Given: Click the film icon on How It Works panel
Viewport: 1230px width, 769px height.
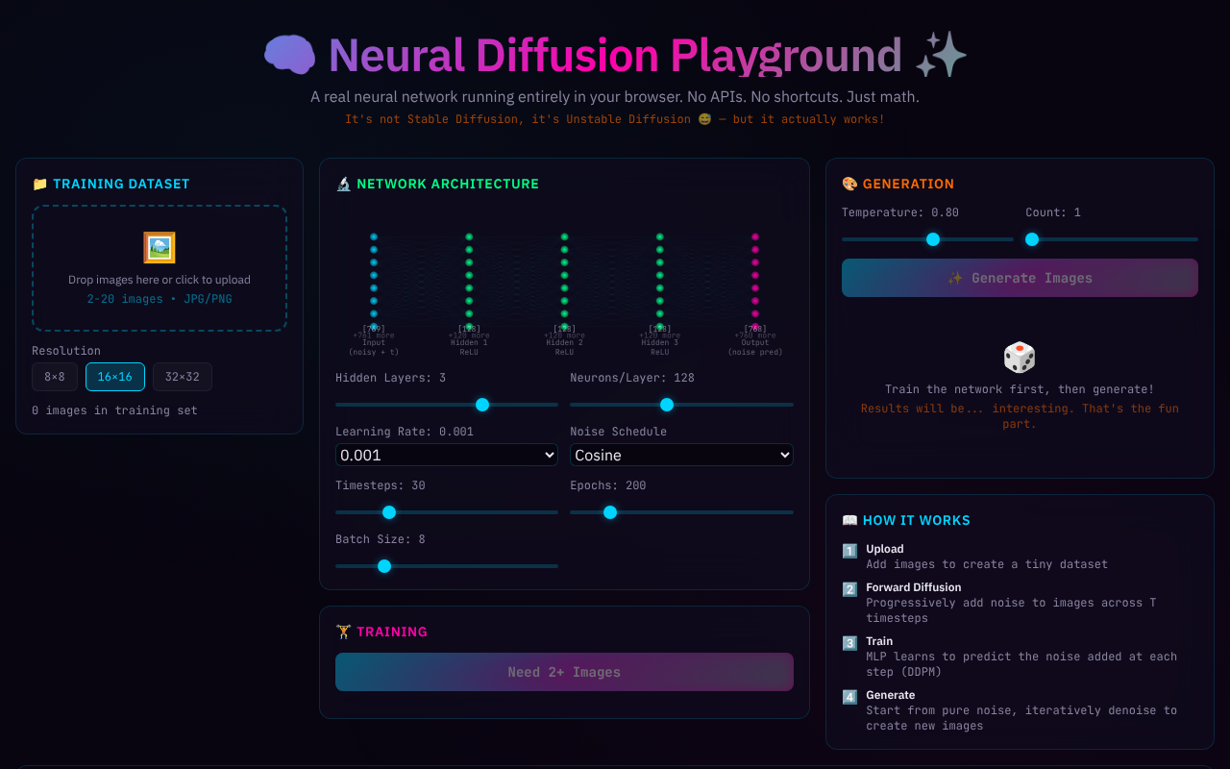Looking at the screenshot, I should point(849,519).
